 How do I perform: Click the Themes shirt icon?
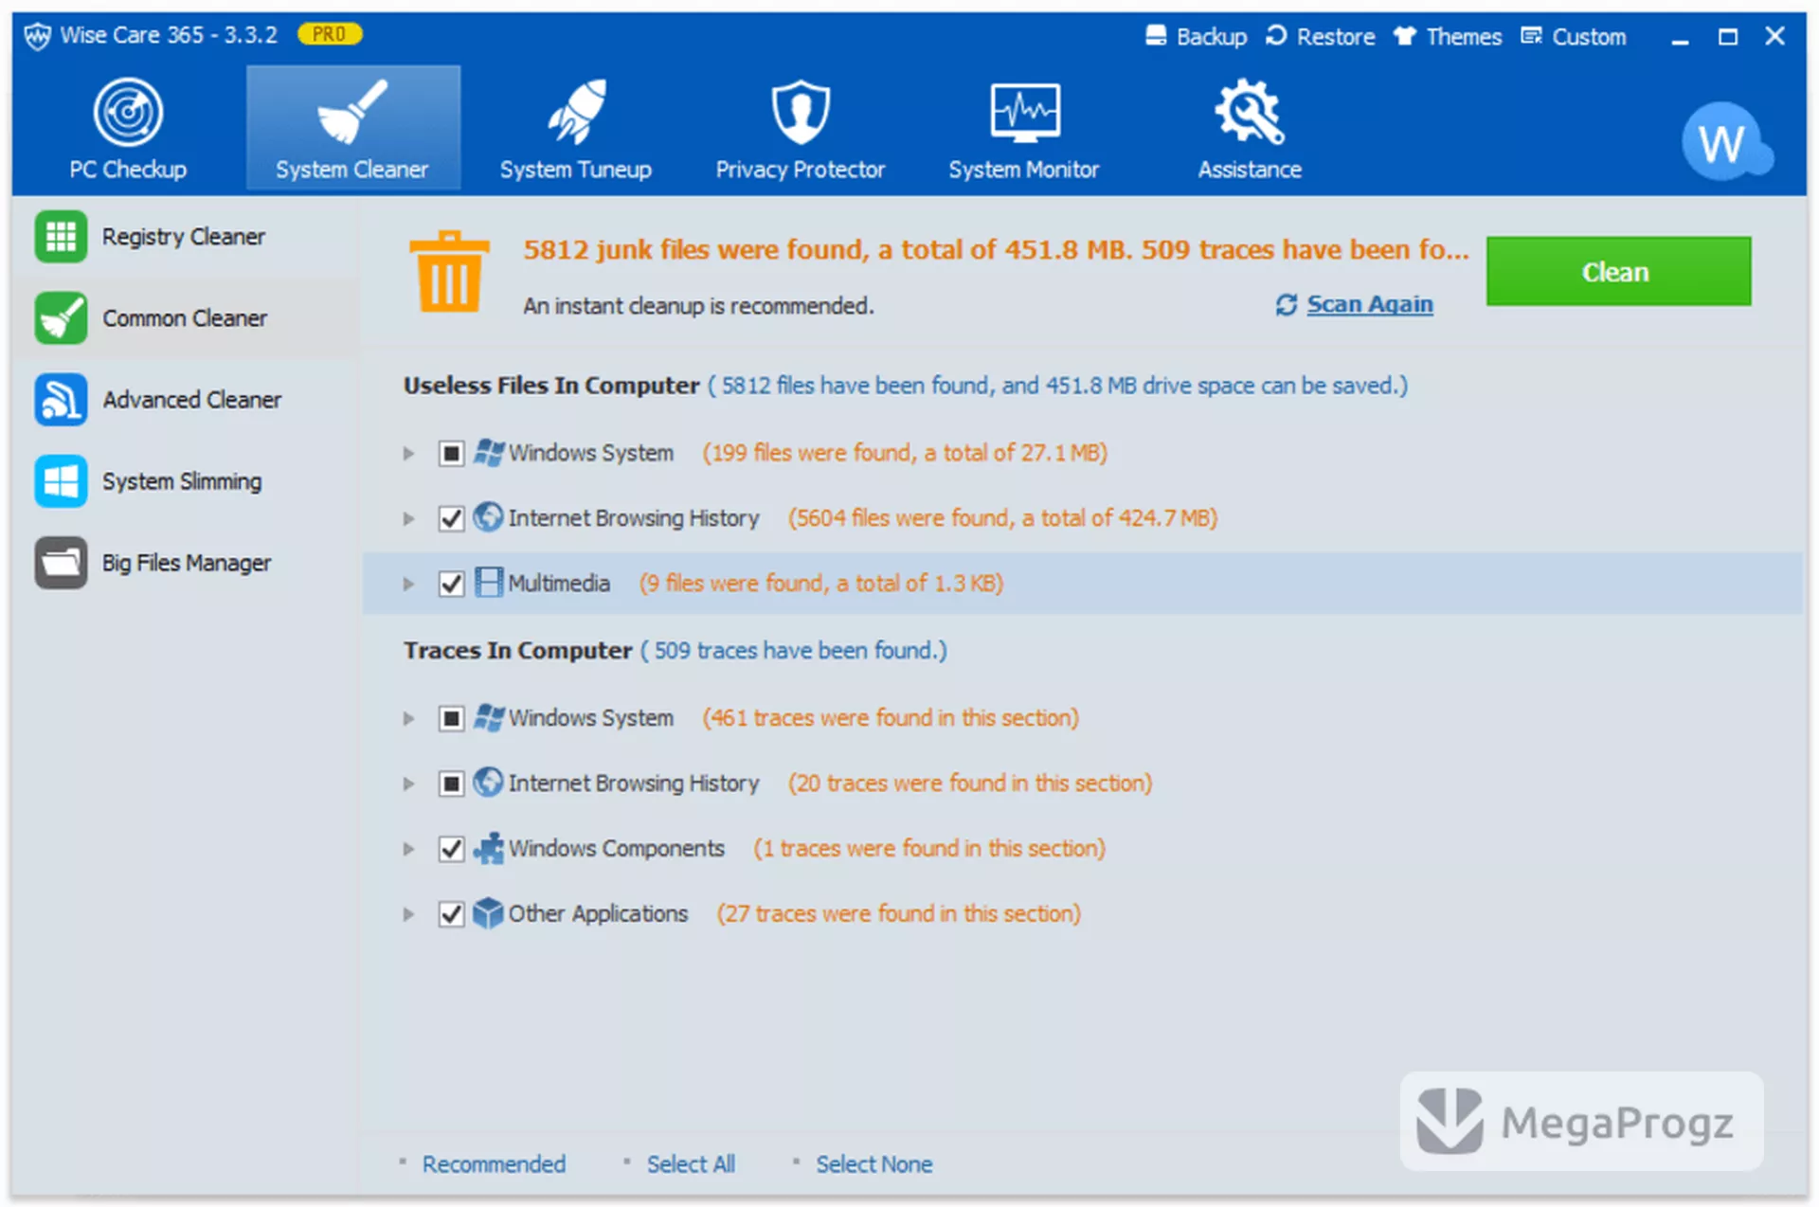pyautogui.click(x=1404, y=36)
